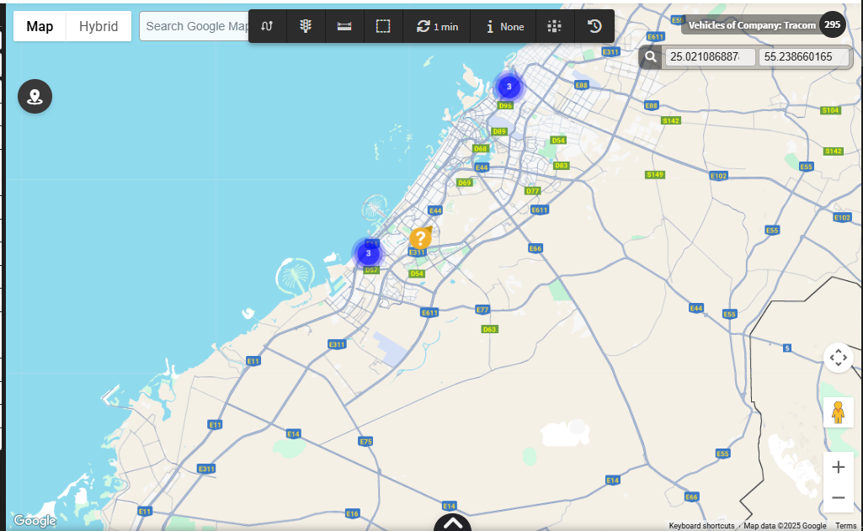Image resolution: width=863 pixels, height=531 pixels.
Task: Open the info label 'None' dropdown
Action: (503, 26)
